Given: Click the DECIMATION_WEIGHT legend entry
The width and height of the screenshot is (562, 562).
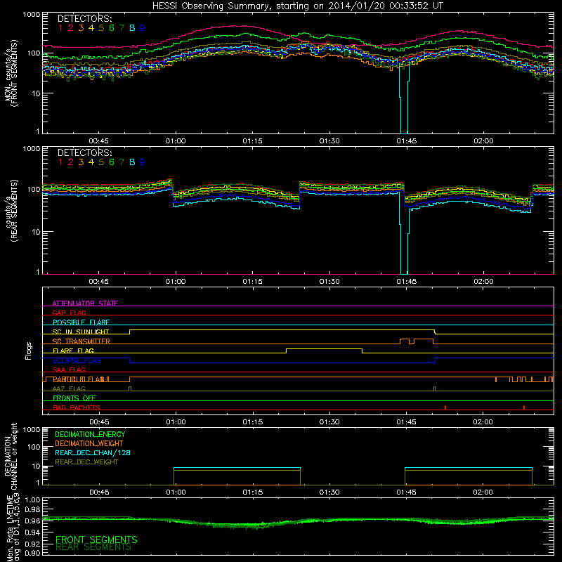Looking at the screenshot, I should [89, 444].
